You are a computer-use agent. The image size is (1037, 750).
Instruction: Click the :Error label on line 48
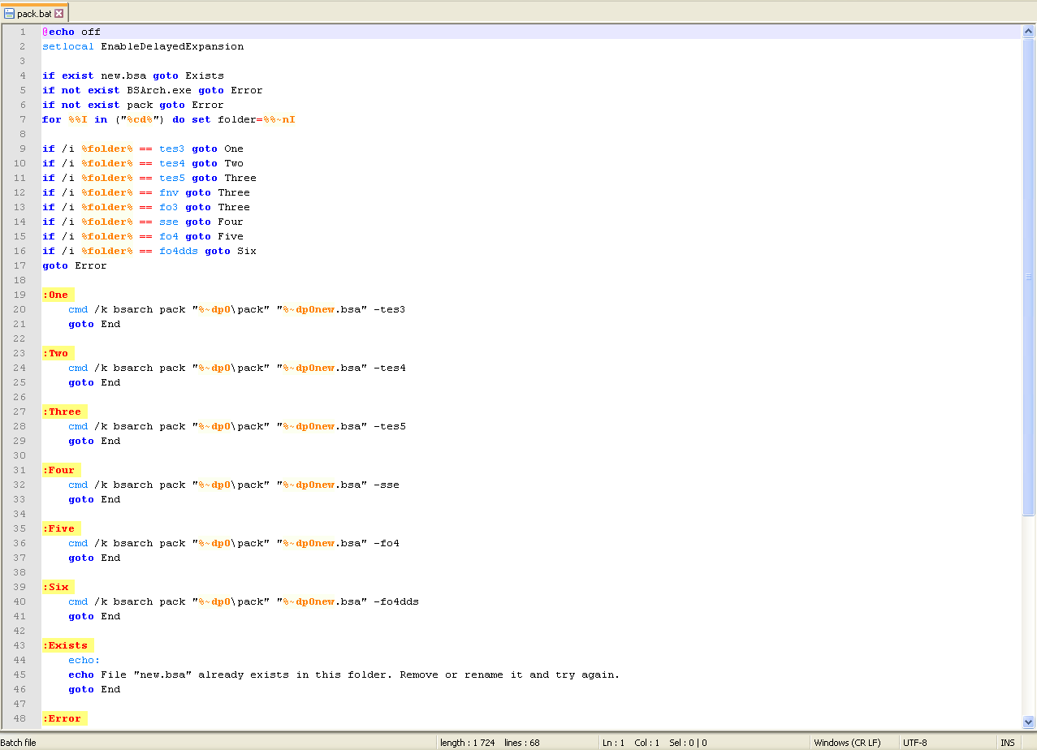64,718
